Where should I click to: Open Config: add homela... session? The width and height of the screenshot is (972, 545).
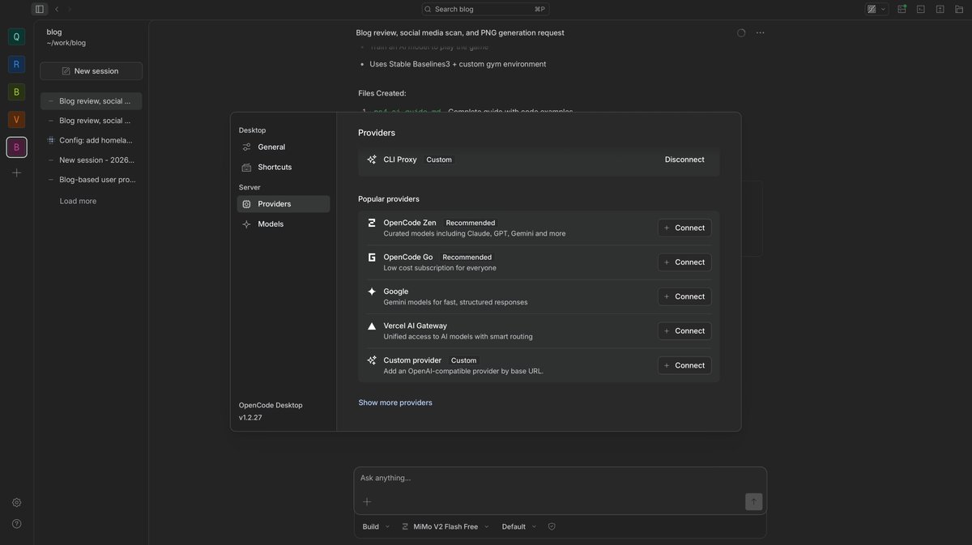coord(91,140)
